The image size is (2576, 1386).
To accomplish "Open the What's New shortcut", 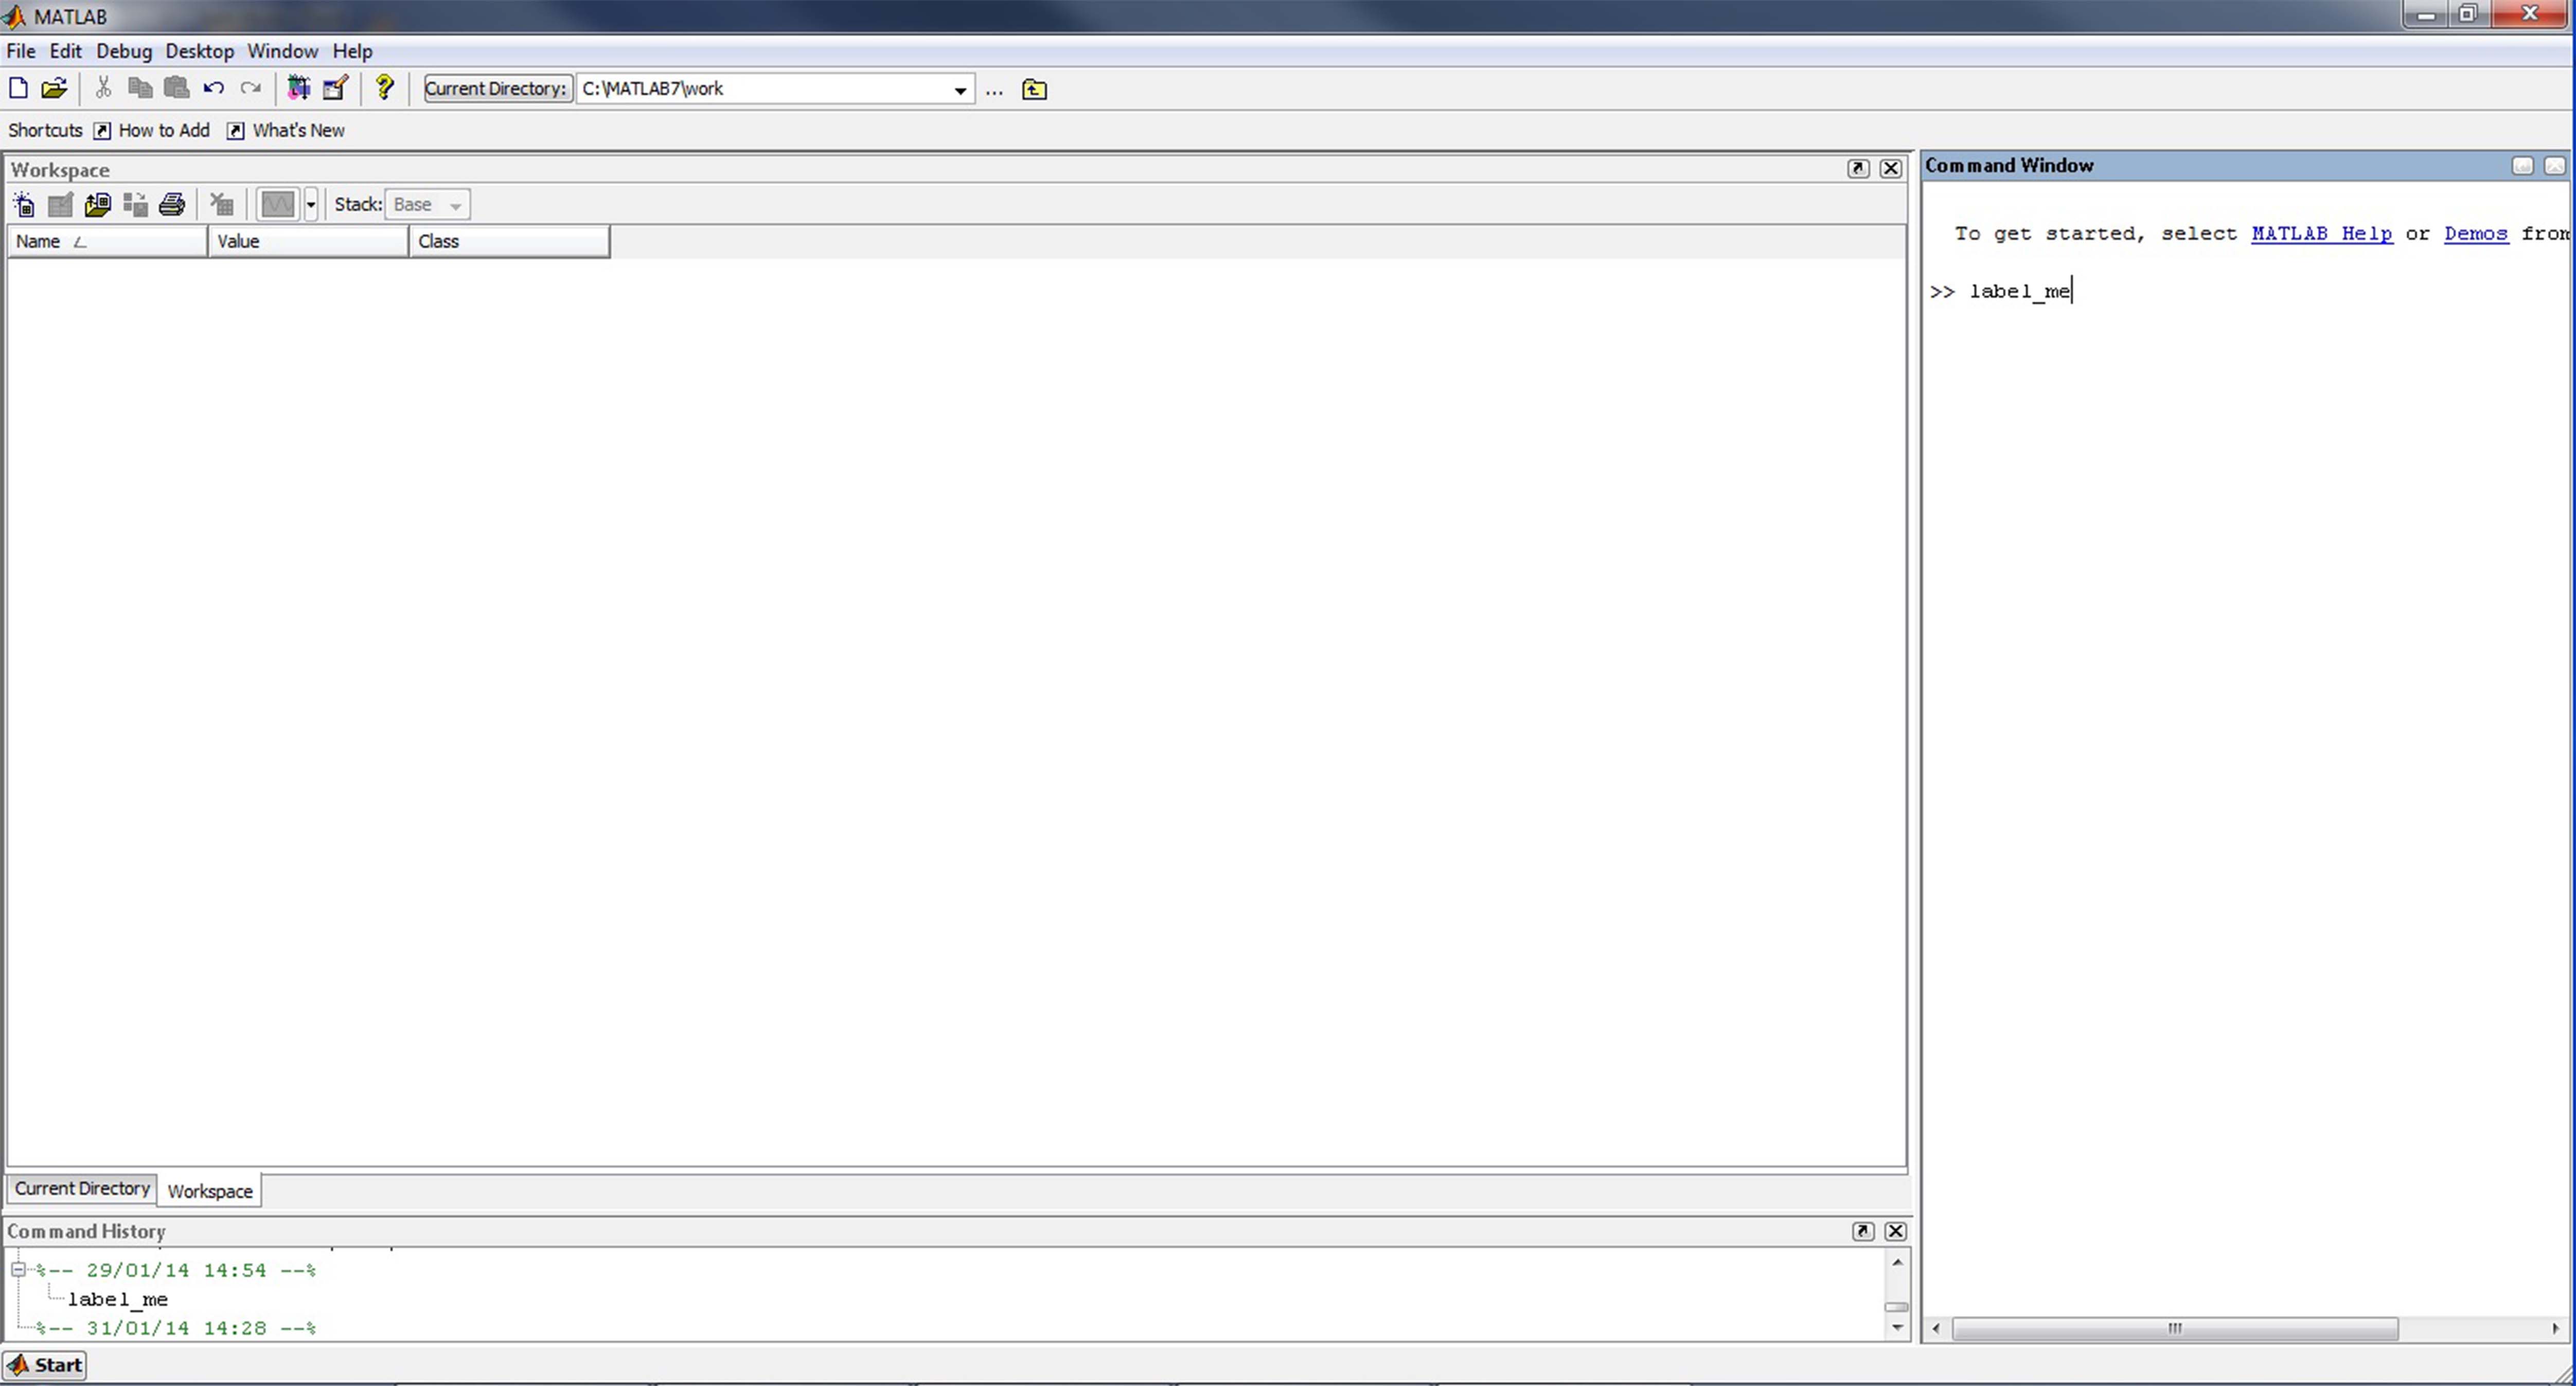I will [x=286, y=130].
